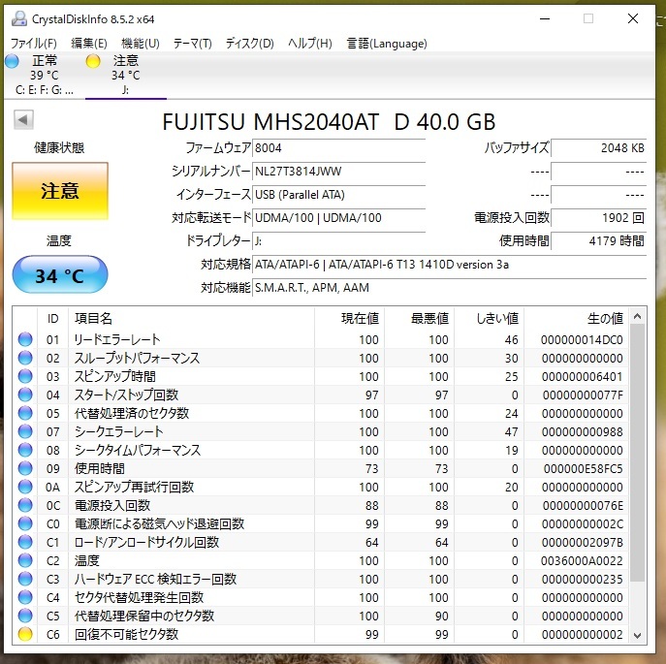Click raw value 000000E58FC5 in 使用時間 row
The width and height of the screenshot is (666, 664).
click(583, 468)
